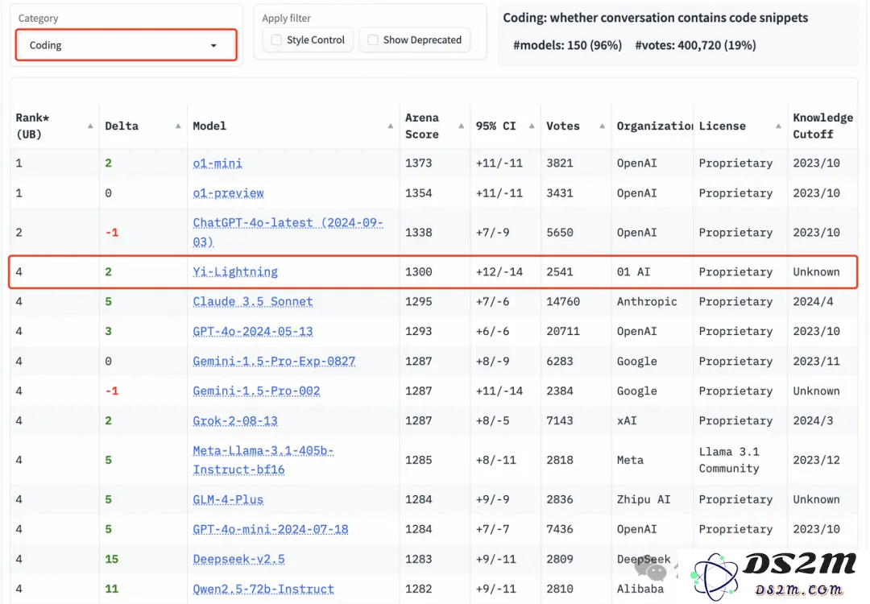Open the Gemini-1.5-Pro-Exp-0827 link

click(274, 362)
